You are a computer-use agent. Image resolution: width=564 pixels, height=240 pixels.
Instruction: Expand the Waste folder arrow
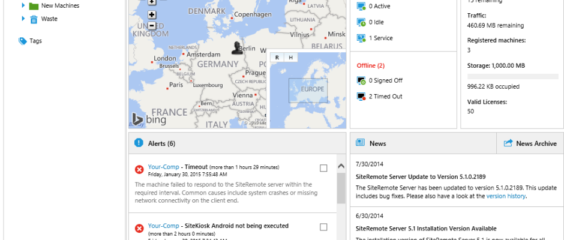pyautogui.click(x=23, y=19)
